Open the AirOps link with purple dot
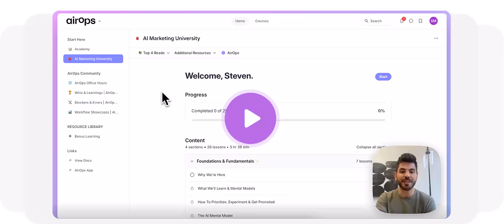 230,53
